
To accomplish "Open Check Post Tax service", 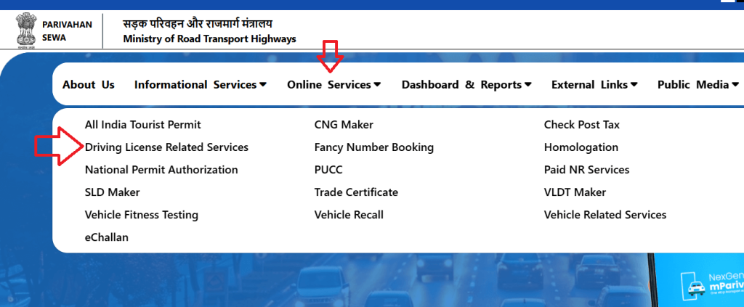I will click(581, 125).
